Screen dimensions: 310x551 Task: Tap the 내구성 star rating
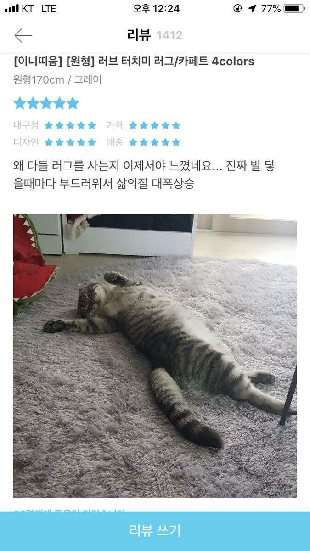70,125
